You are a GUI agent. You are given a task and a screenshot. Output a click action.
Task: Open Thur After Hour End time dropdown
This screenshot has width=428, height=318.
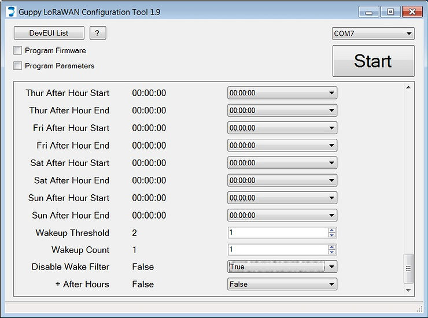point(282,110)
